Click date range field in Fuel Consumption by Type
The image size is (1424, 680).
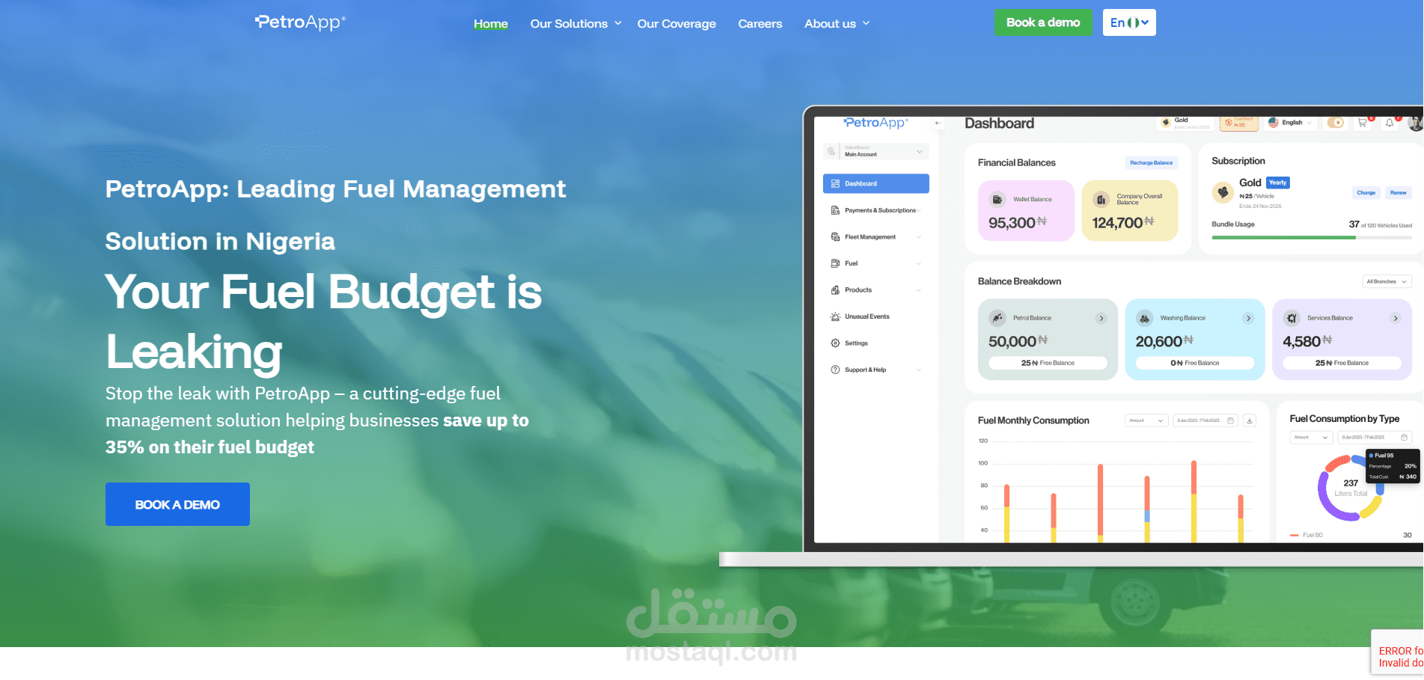(x=1375, y=437)
